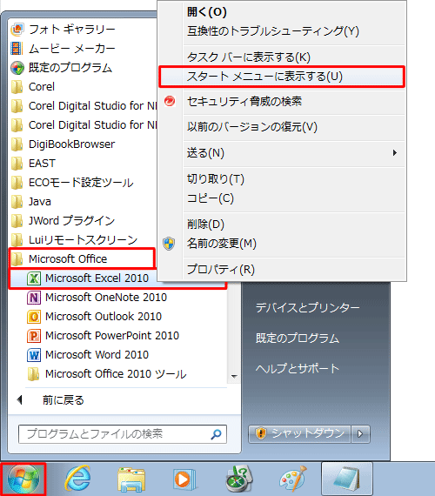This screenshot has width=435, height=496.
Task: Open プロパティ(R) from context menu
Action: pyautogui.click(x=221, y=270)
